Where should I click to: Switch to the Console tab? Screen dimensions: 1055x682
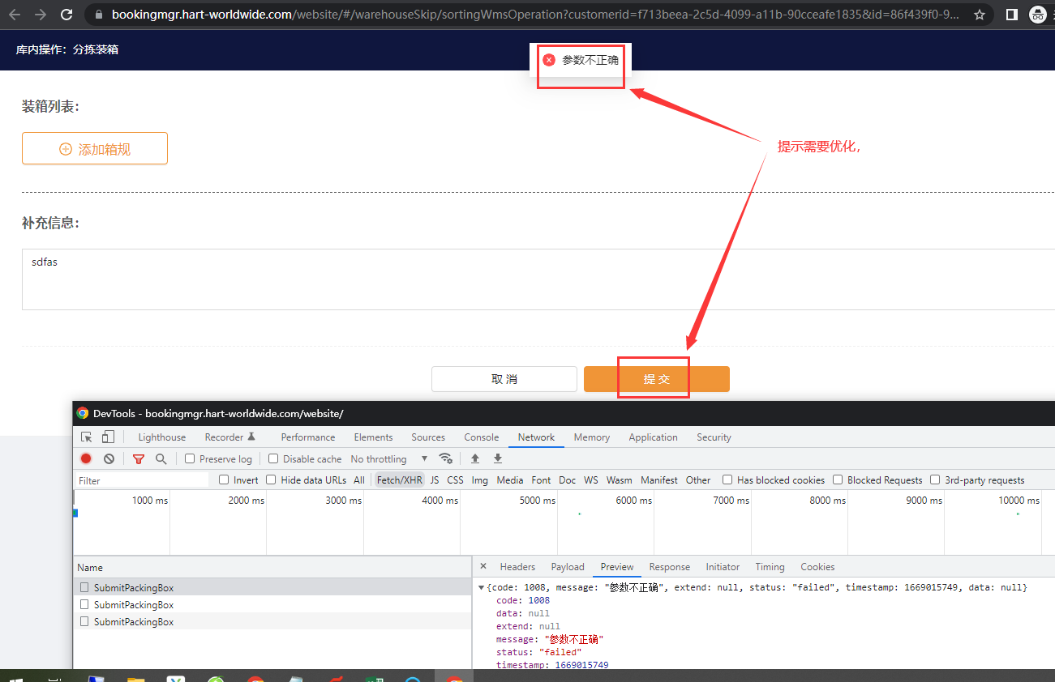pyautogui.click(x=481, y=437)
